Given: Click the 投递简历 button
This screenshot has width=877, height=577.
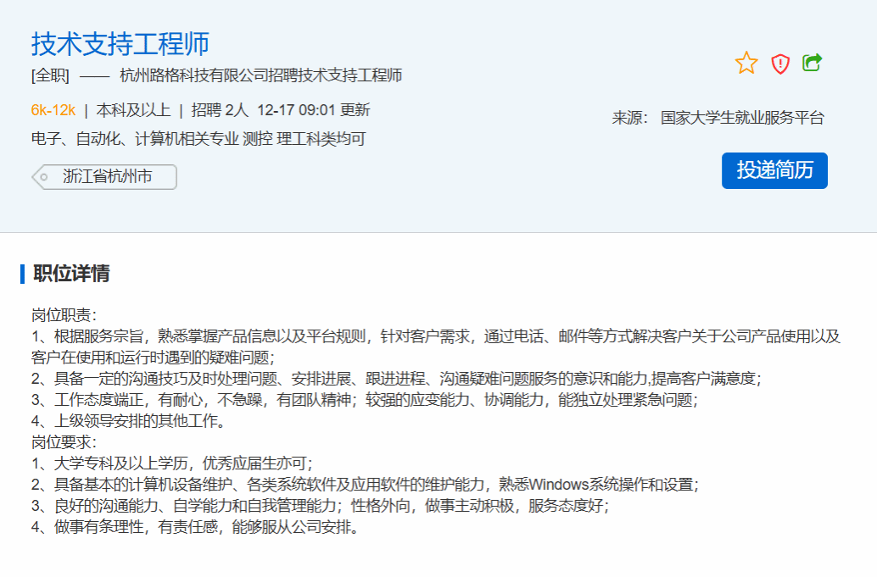Looking at the screenshot, I should pos(774,170).
